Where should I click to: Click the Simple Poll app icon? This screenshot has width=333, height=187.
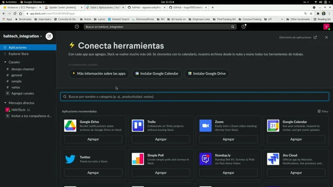tap(138, 159)
